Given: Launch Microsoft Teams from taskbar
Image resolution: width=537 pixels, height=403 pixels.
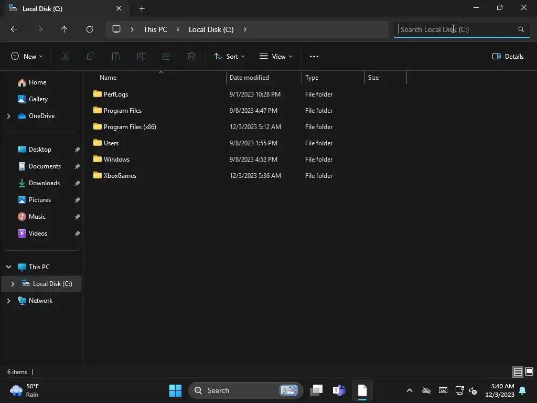Looking at the screenshot, I should pyautogui.click(x=339, y=390).
